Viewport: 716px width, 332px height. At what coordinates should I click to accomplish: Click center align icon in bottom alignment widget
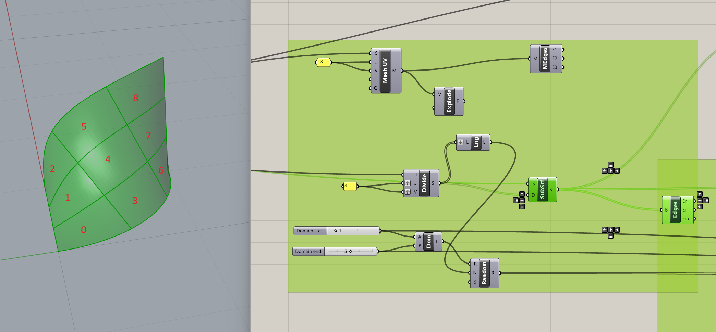pyautogui.click(x=611, y=230)
